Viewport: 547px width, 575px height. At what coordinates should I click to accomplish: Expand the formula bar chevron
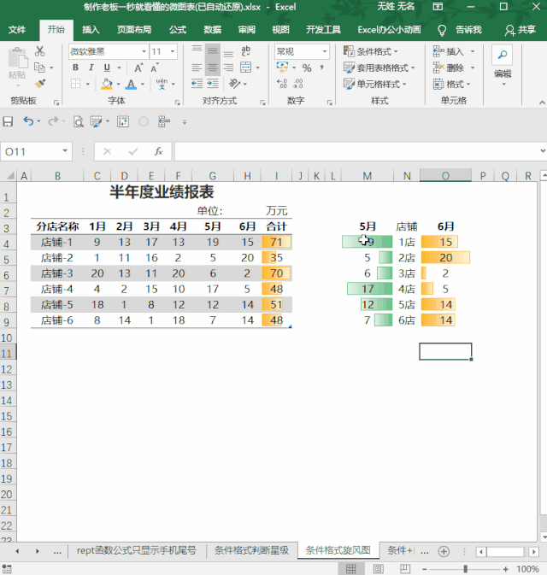pyautogui.click(x=543, y=151)
